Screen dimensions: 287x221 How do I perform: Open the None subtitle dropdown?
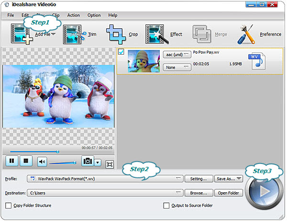click(177, 67)
